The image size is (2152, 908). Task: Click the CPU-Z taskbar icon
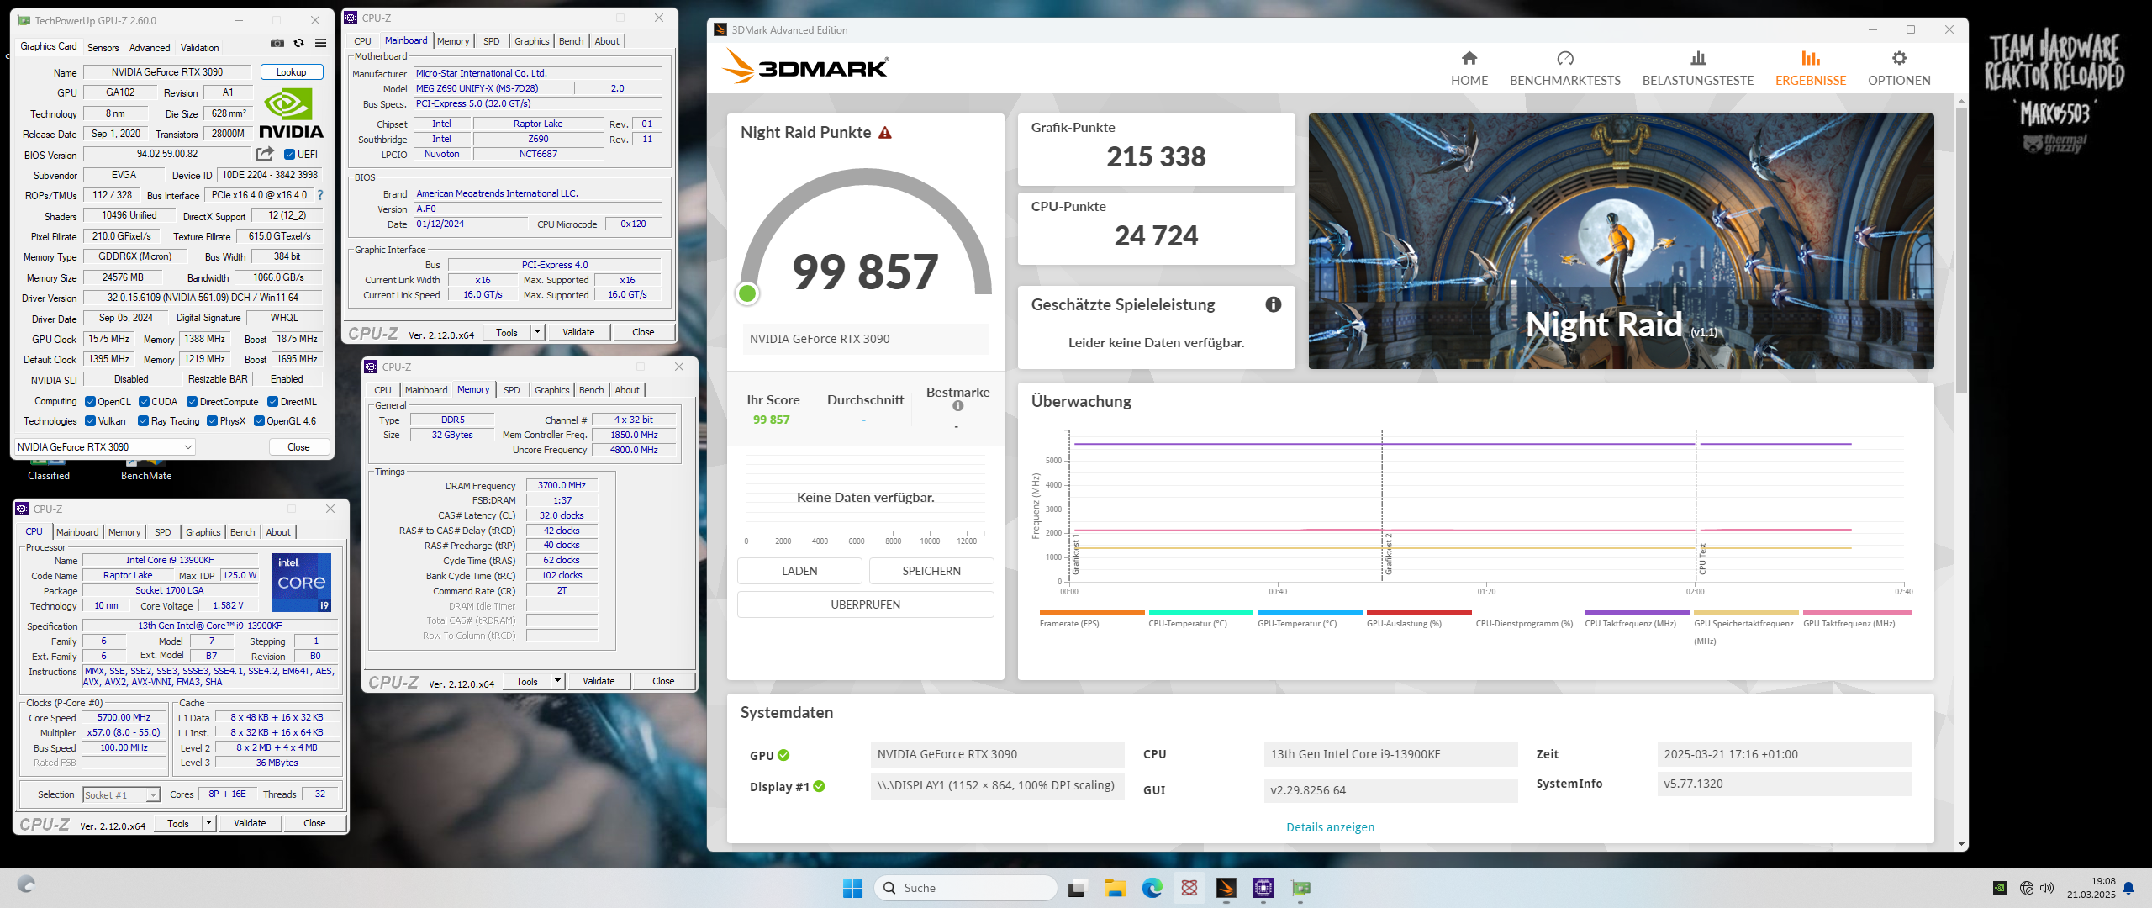point(1263,888)
